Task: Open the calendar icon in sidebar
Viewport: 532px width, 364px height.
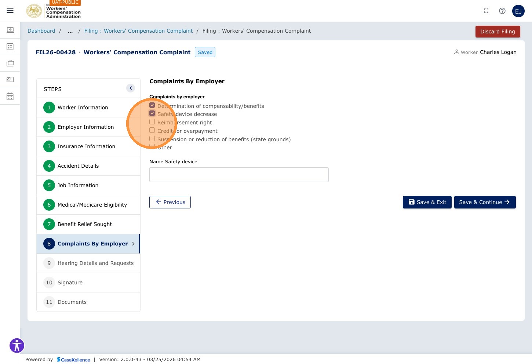Action: [10, 97]
